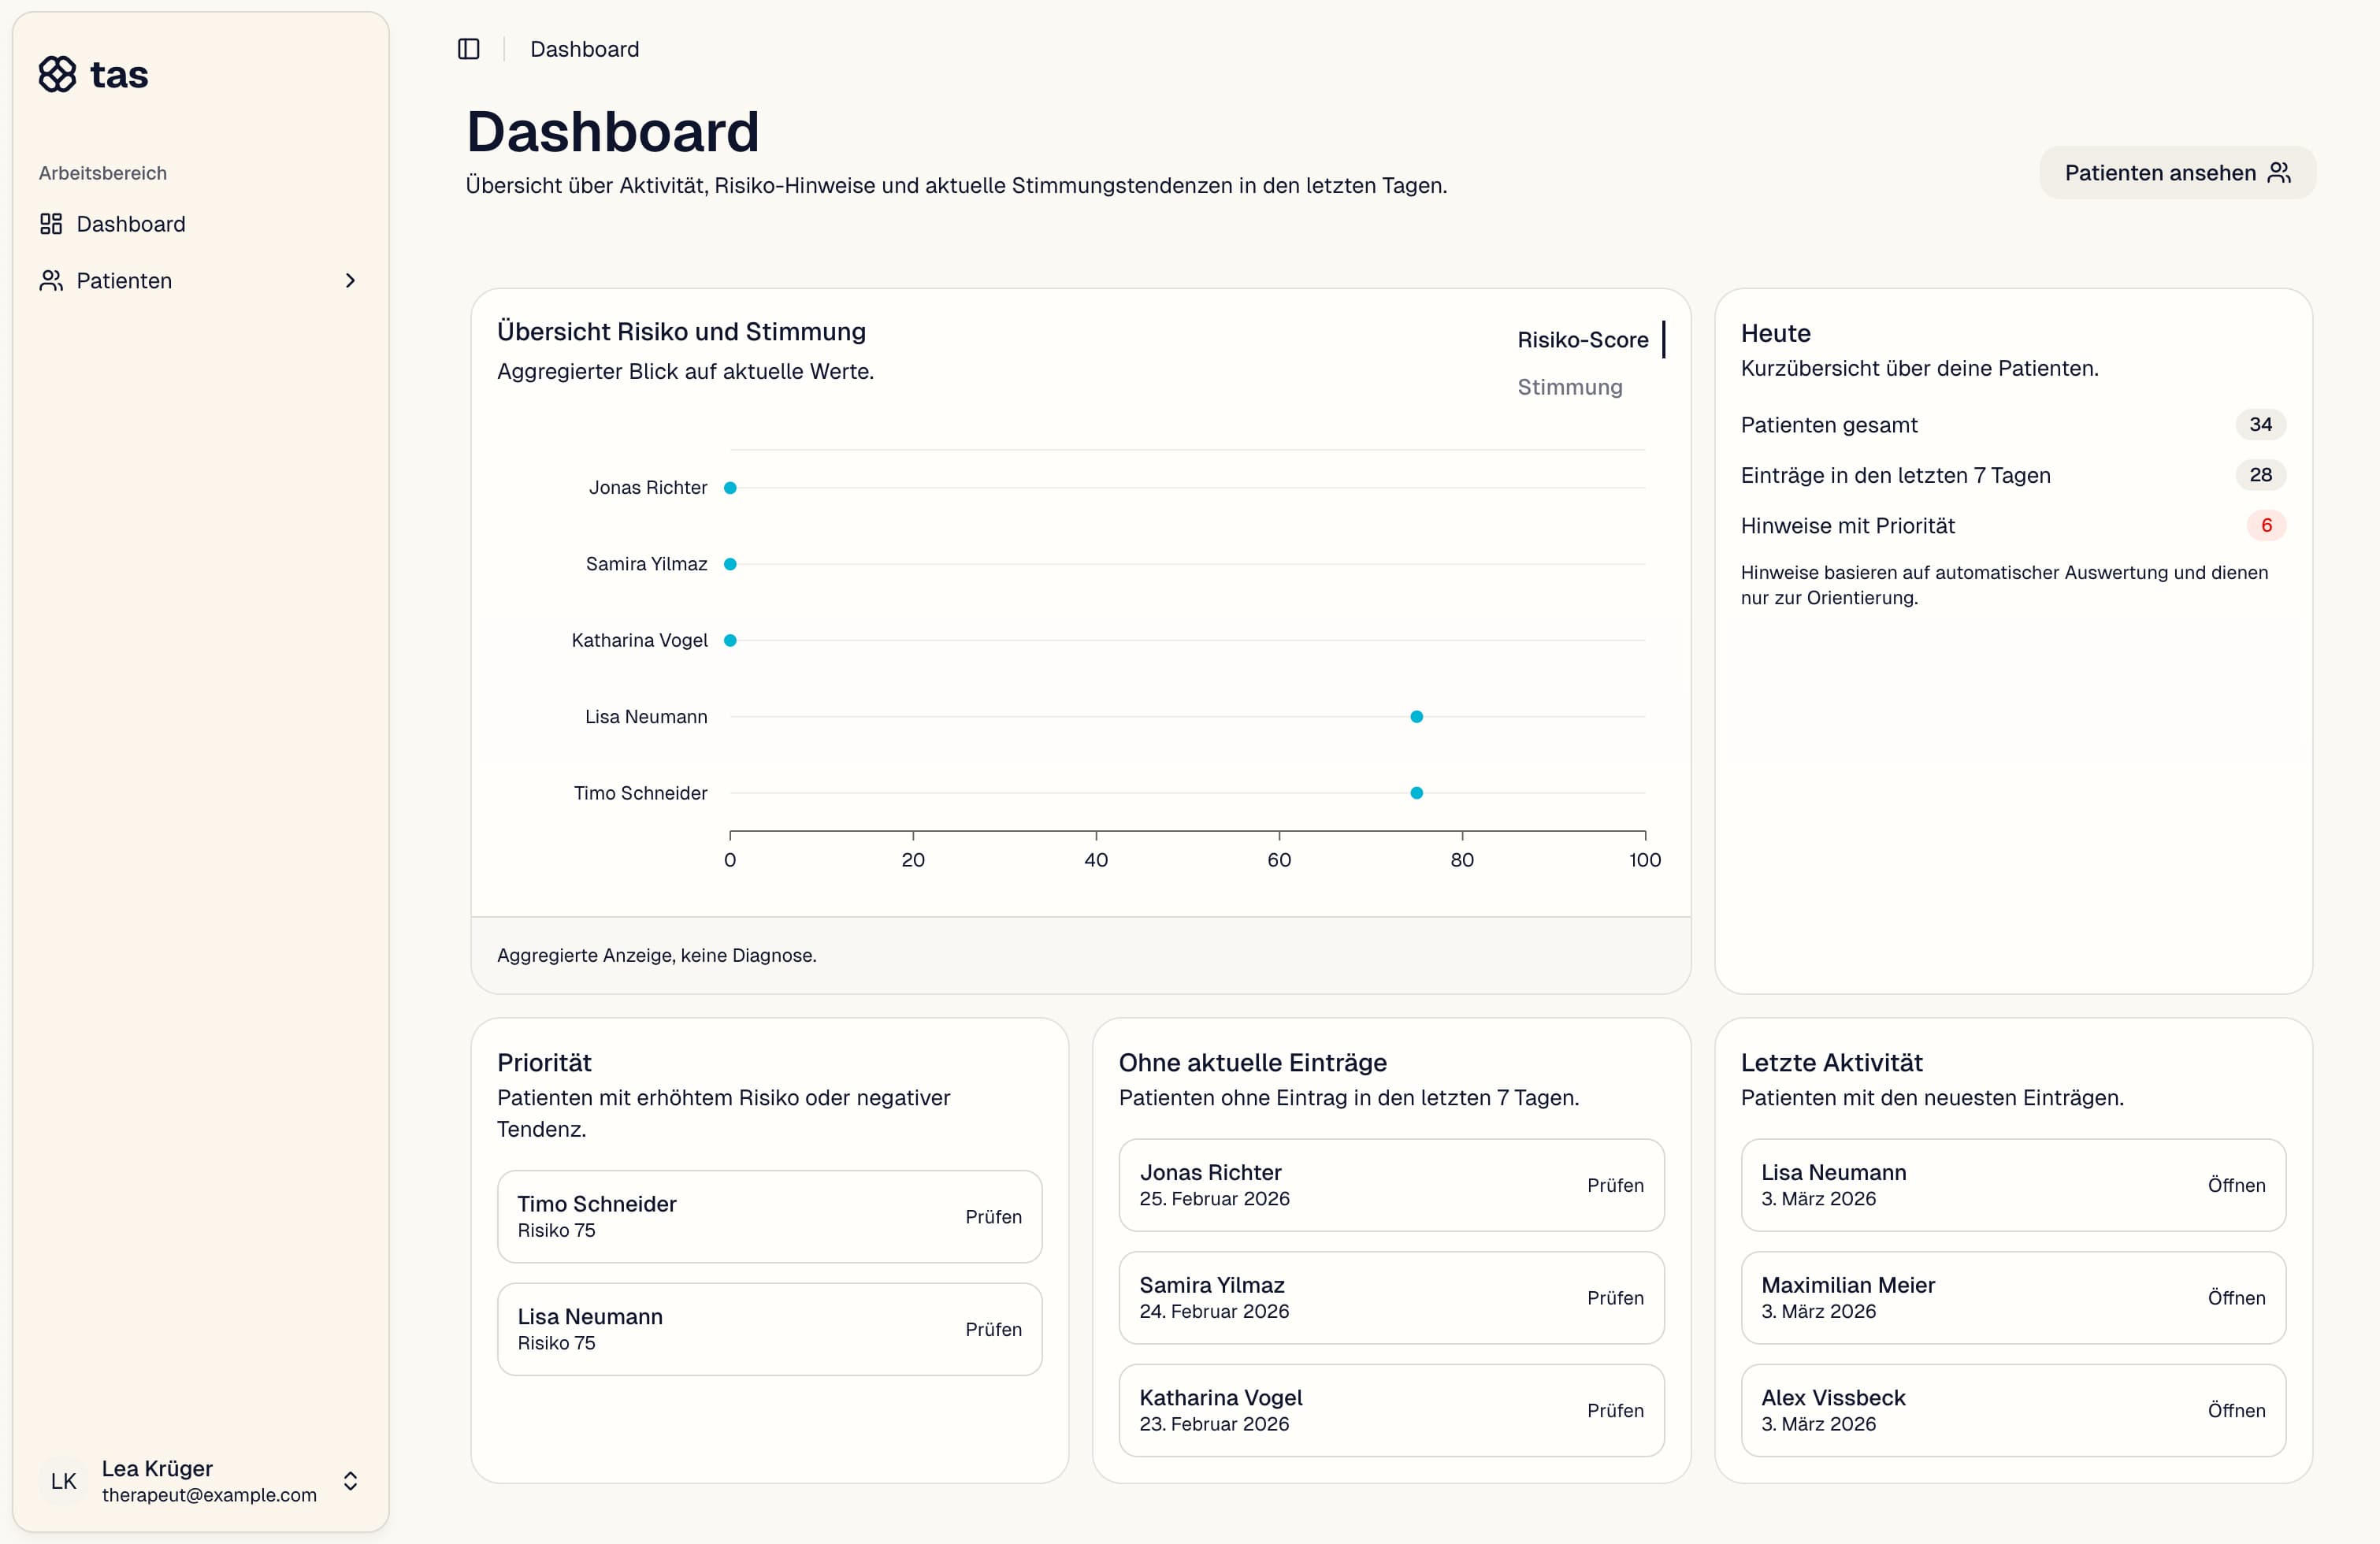Open Dashboard in the sidebar

pos(201,224)
